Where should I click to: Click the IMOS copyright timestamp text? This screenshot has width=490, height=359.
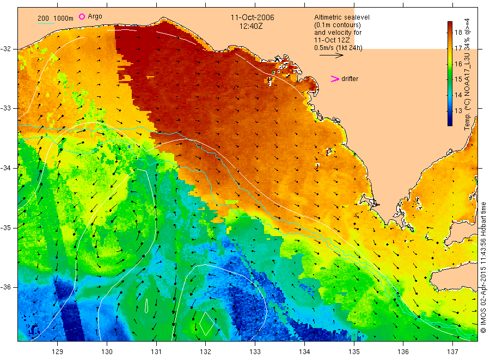pos(483,269)
